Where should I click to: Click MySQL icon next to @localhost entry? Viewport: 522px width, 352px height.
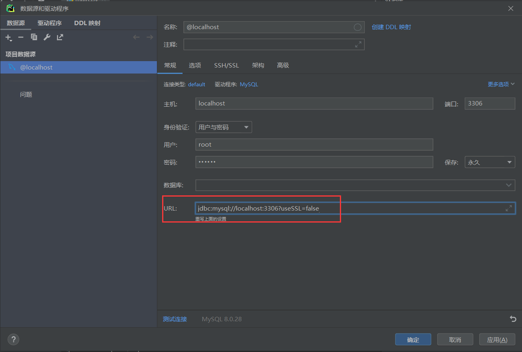[x=12, y=67]
